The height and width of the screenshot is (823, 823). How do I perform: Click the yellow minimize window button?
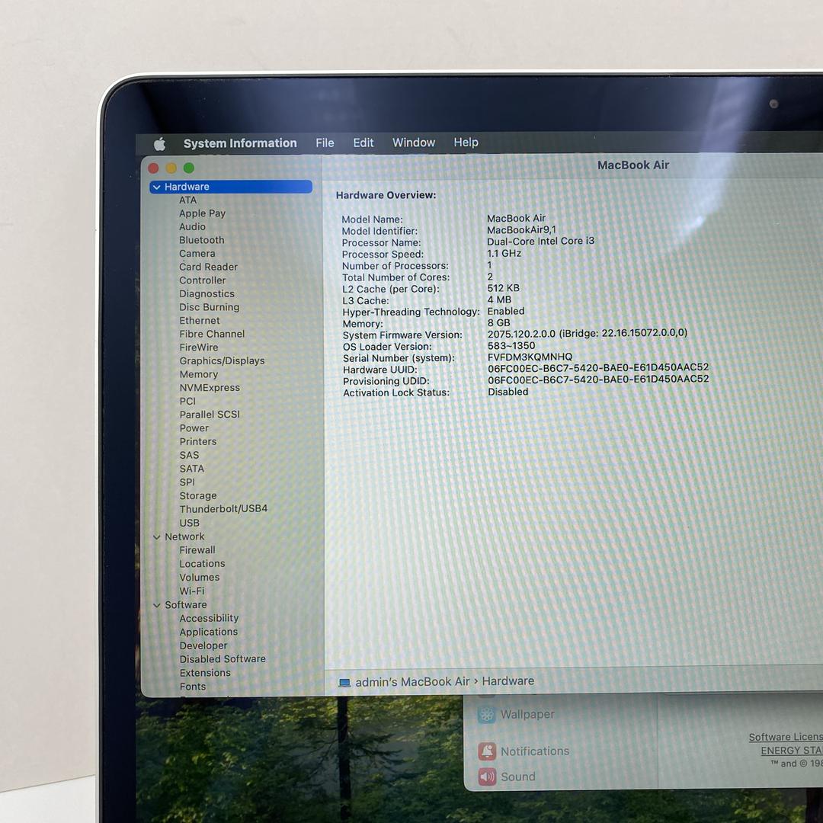coord(171,168)
